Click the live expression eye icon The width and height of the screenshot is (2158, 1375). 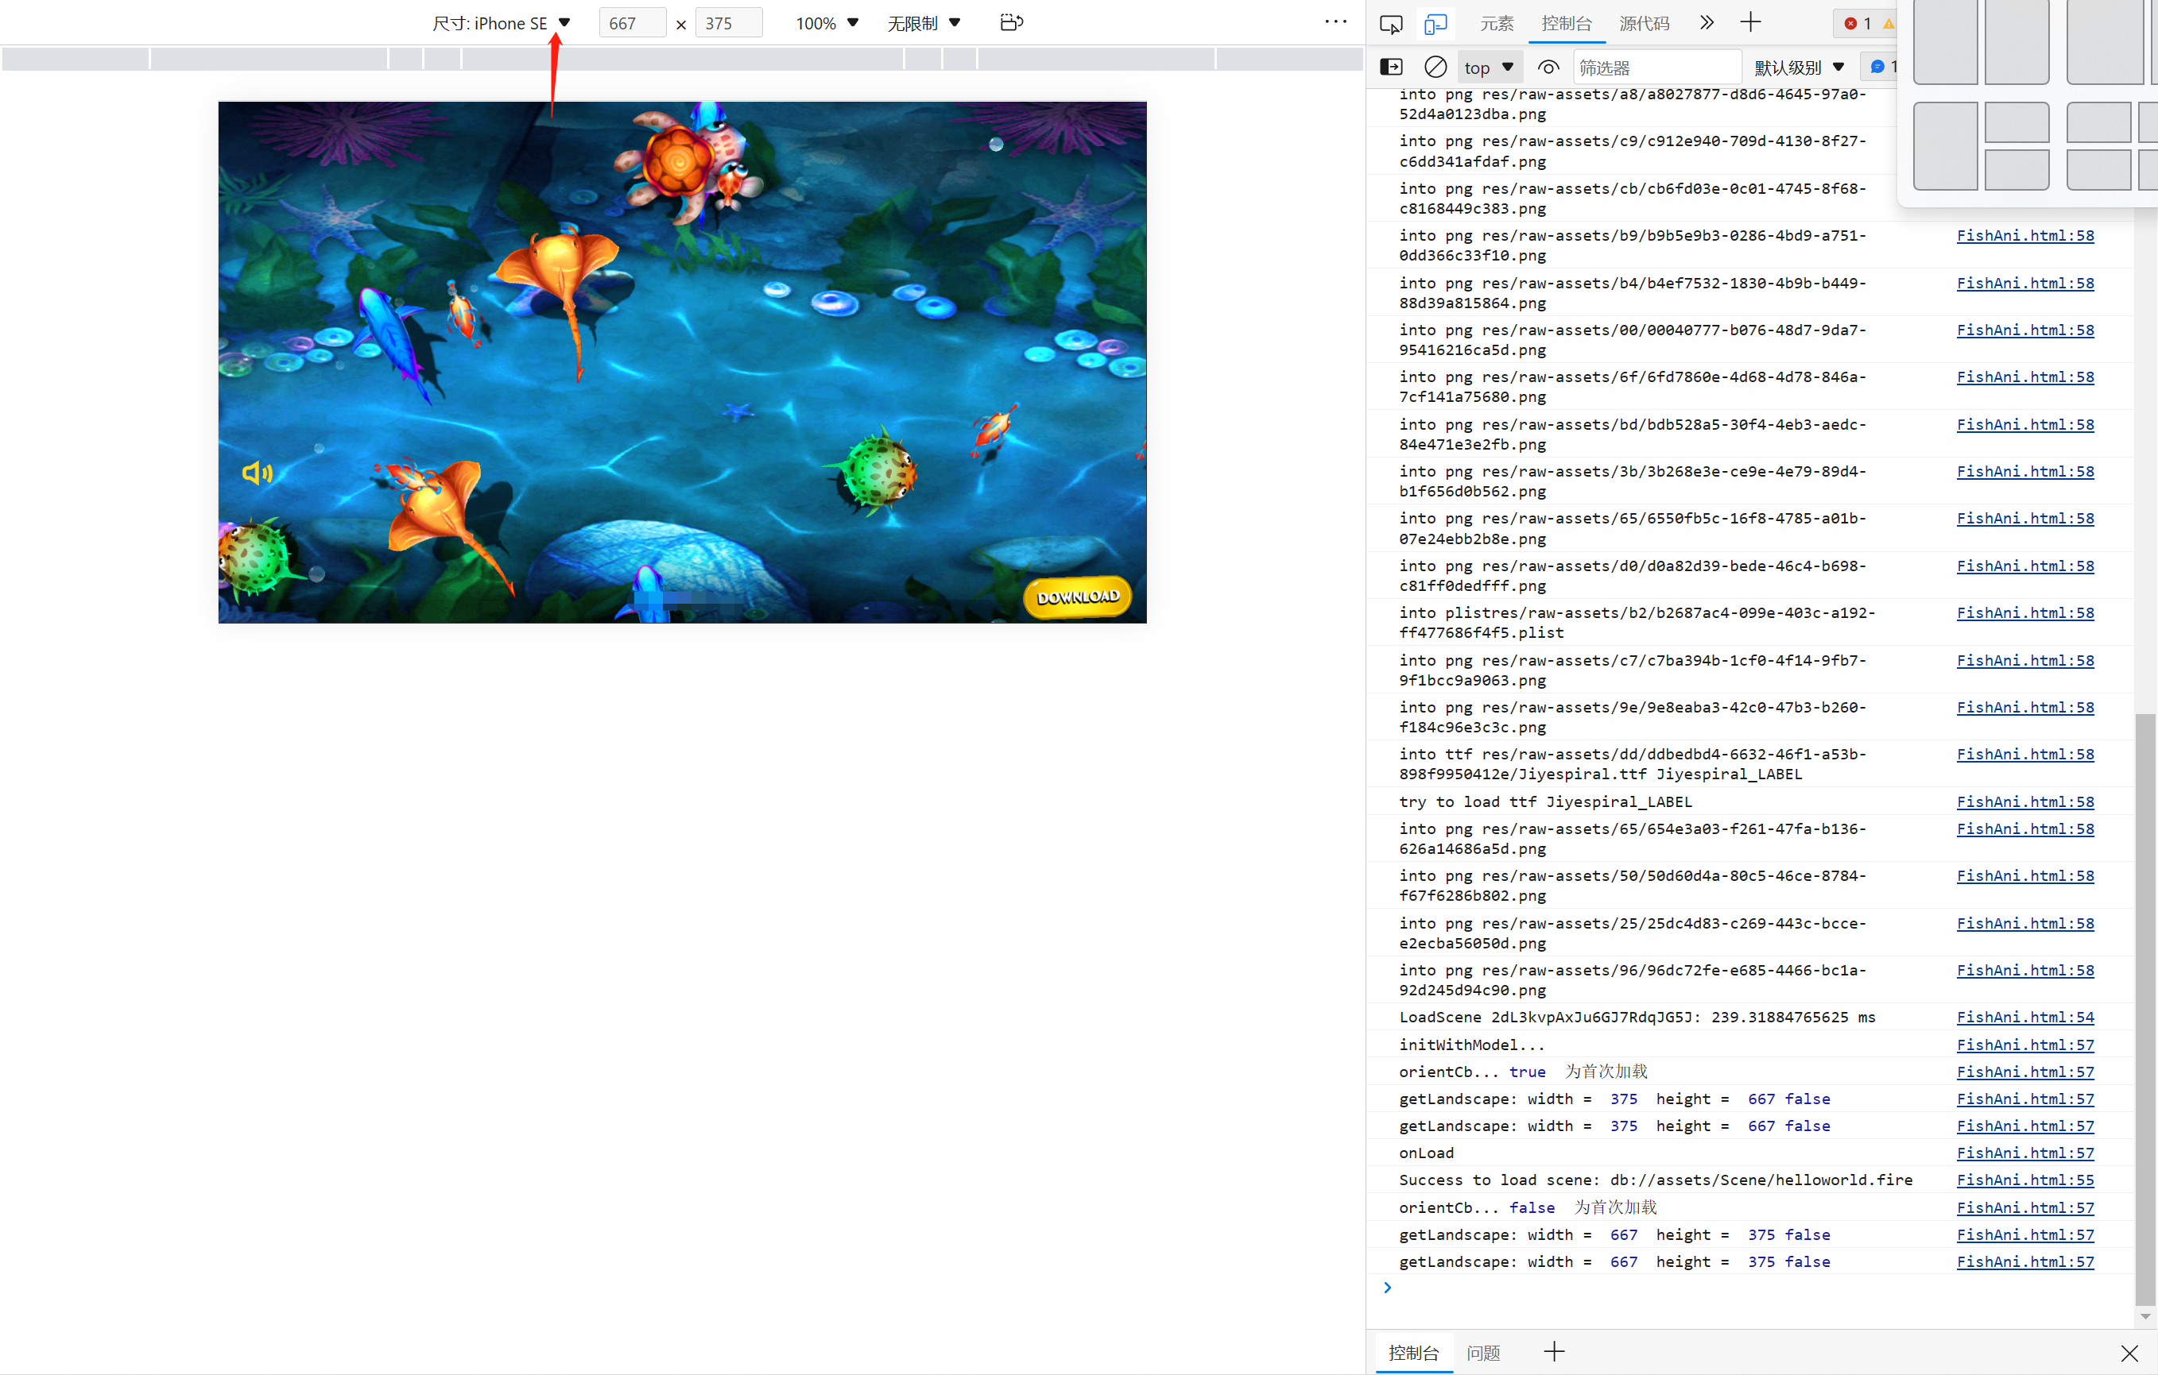(x=1548, y=68)
